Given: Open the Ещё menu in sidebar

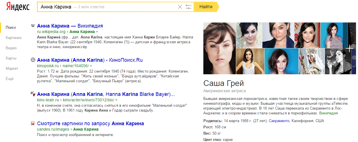Looking at the screenshot, I should [9, 79].
